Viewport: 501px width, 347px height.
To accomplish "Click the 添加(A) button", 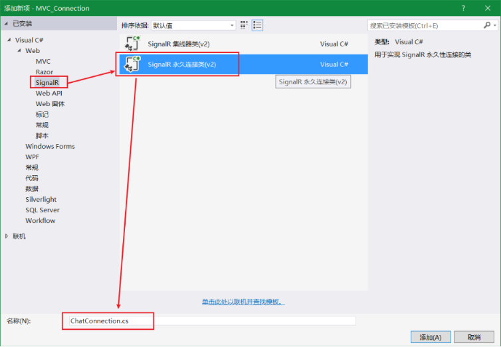I will 431,336.
